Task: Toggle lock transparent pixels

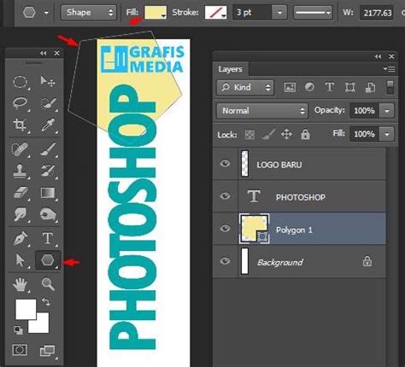Action: (x=249, y=135)
